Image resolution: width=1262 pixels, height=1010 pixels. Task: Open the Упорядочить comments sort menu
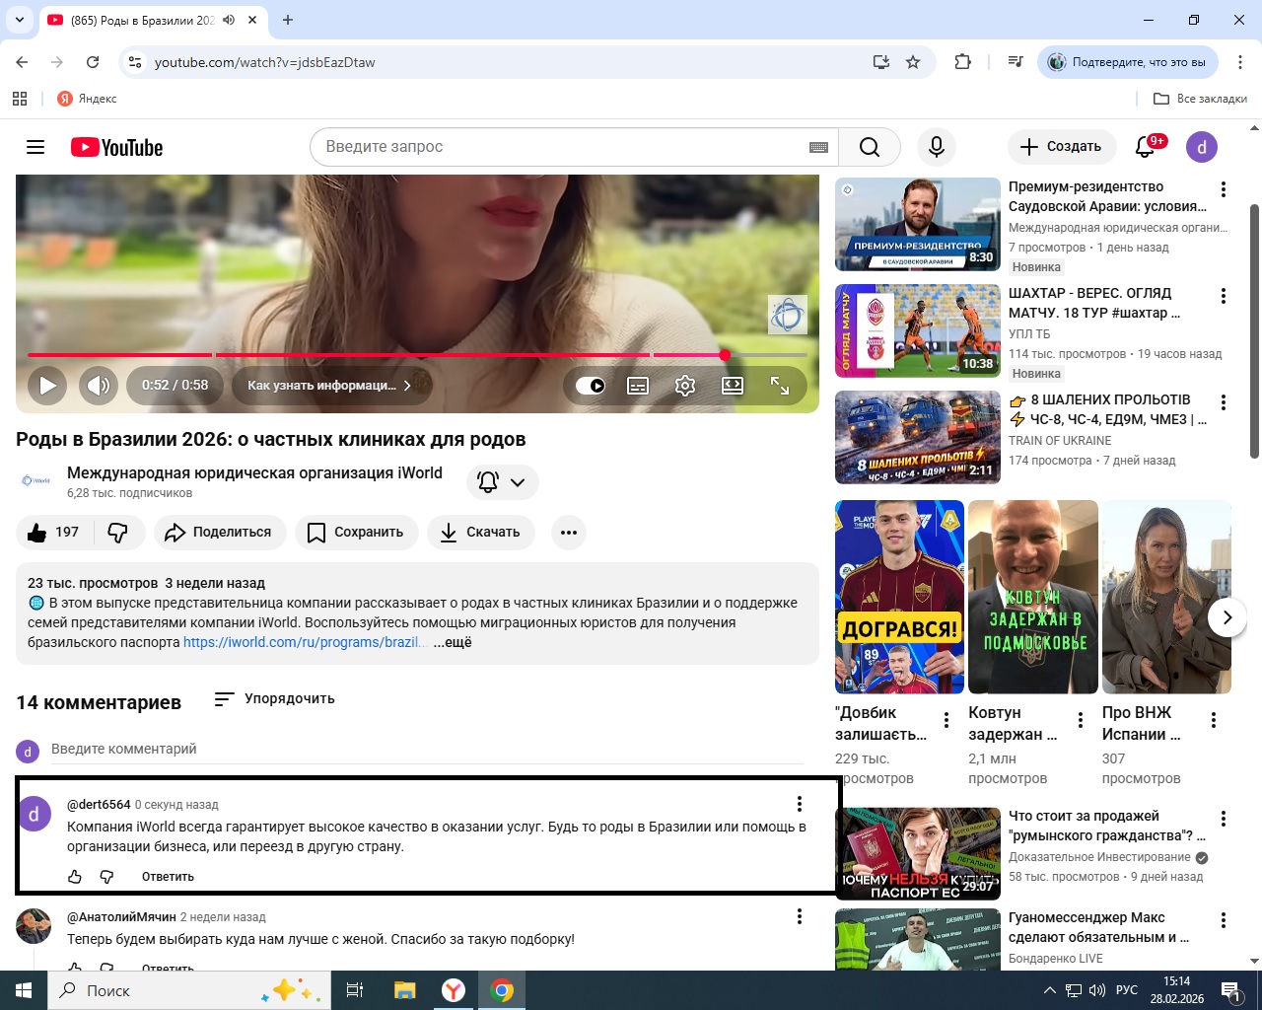click(275, 699)
